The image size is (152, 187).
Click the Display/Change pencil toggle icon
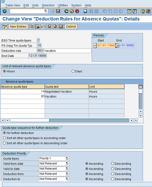tap(5, 27)
